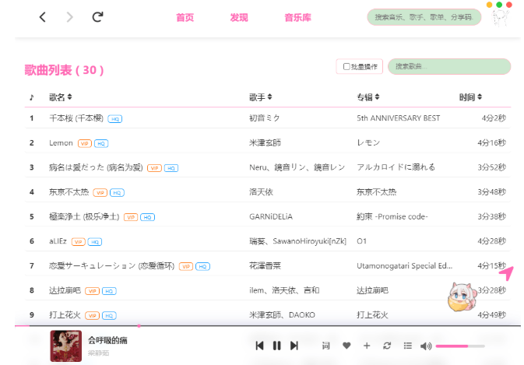
Task: Favorite the song with heart icon
Action: click(346, 346)
